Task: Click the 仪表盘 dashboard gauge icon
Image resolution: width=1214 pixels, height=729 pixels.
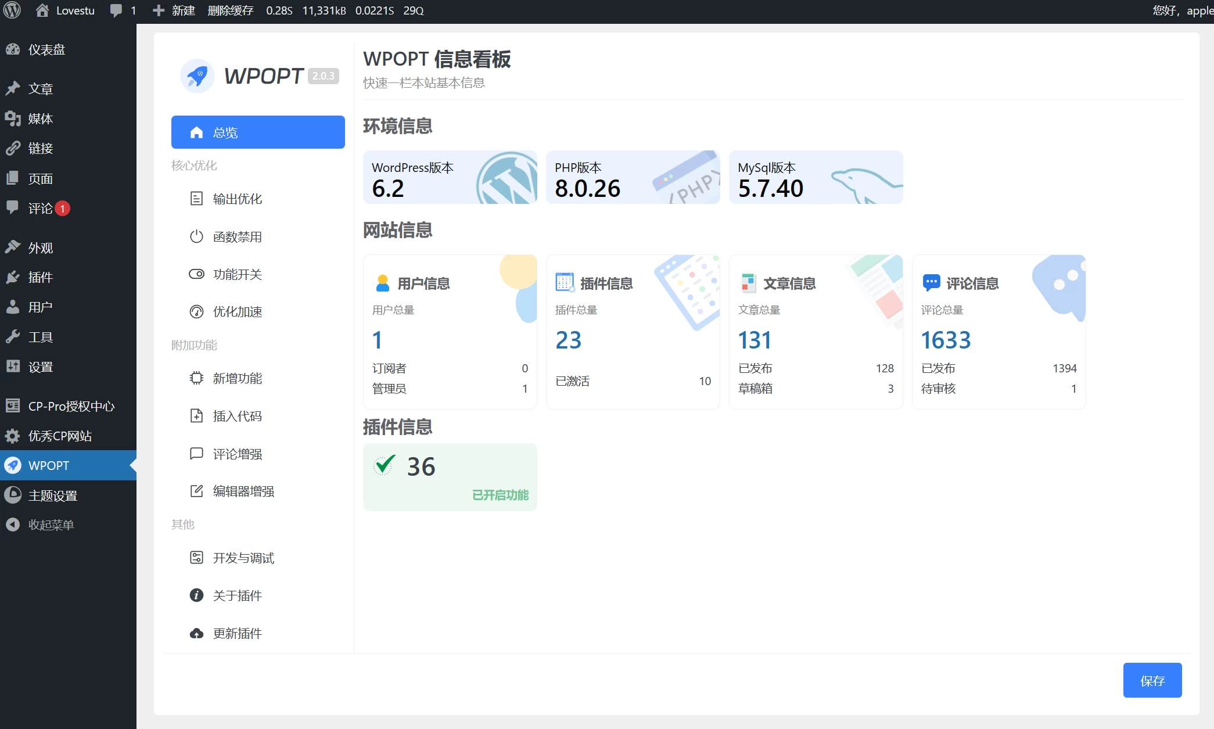Action: coord(13,49)
